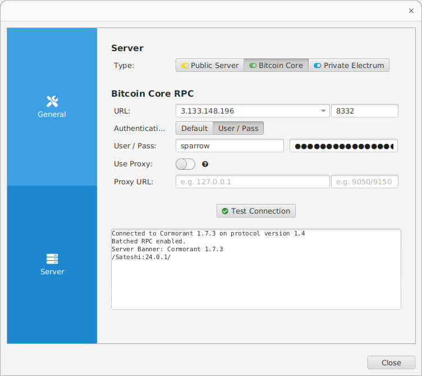Click the server rack icon
The image size is (422, 376).
(52, 259)
